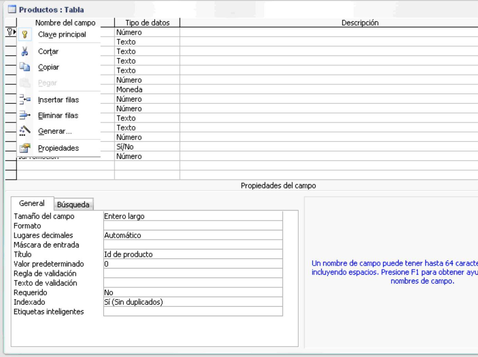The width and height of the screenshot is (478, 357).
Task: Click the Generar wand icon
Action: 24,131
